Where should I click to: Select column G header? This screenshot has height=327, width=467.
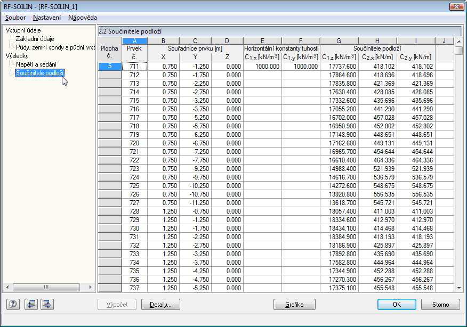coord(339,41)
